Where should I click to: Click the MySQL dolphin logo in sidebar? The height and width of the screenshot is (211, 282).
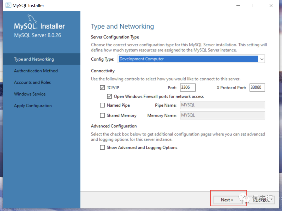tap(32, 19)
